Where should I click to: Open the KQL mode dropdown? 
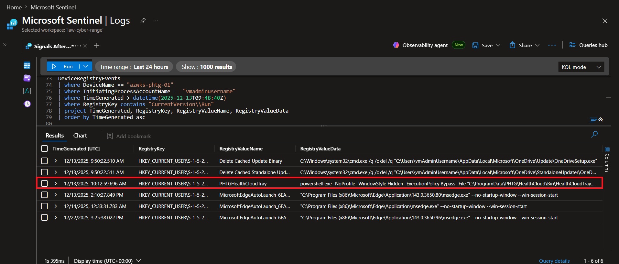[581, 67]
